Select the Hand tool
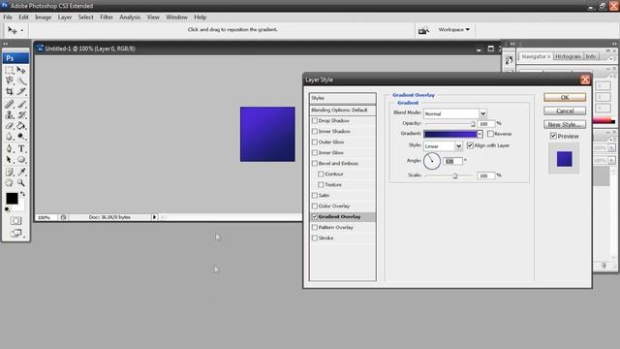Image resolution: width=620 pixels, height=349 pixels. coord(9,183)
